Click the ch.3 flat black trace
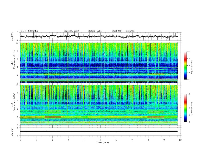This screenshot has height=157, width=203. [x=99, y=131]
